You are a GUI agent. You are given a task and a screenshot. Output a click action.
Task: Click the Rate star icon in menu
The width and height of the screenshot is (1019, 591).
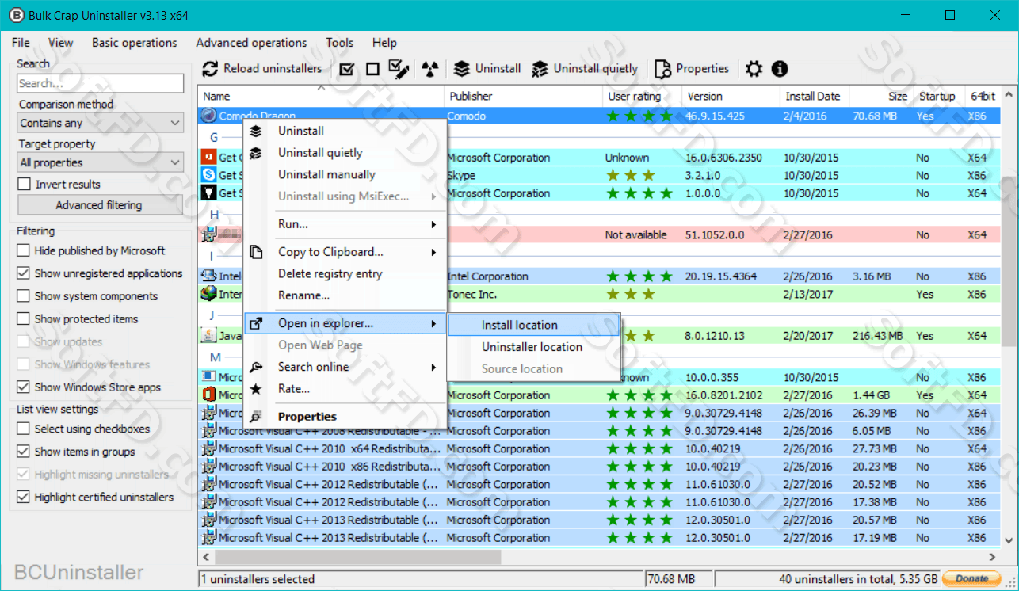tap(256, 389)
